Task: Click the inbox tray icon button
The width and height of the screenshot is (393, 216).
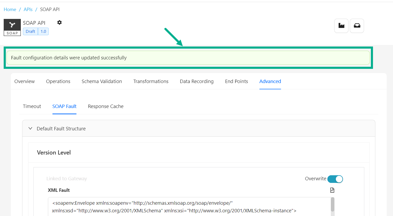Action: point(357,26)
